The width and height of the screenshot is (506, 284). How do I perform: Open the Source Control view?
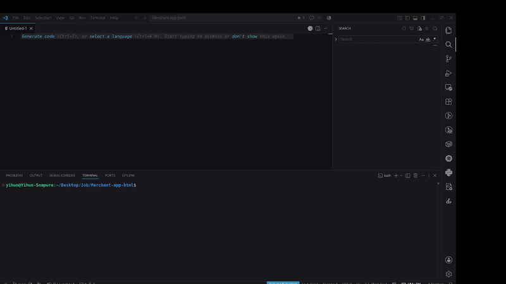coord(448,59)
